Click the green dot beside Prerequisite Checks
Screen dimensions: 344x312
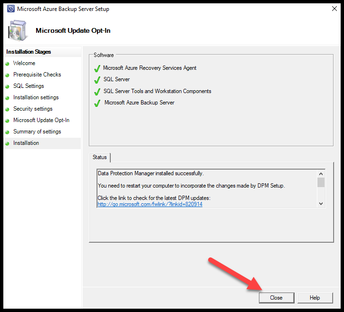coord(7,75)
